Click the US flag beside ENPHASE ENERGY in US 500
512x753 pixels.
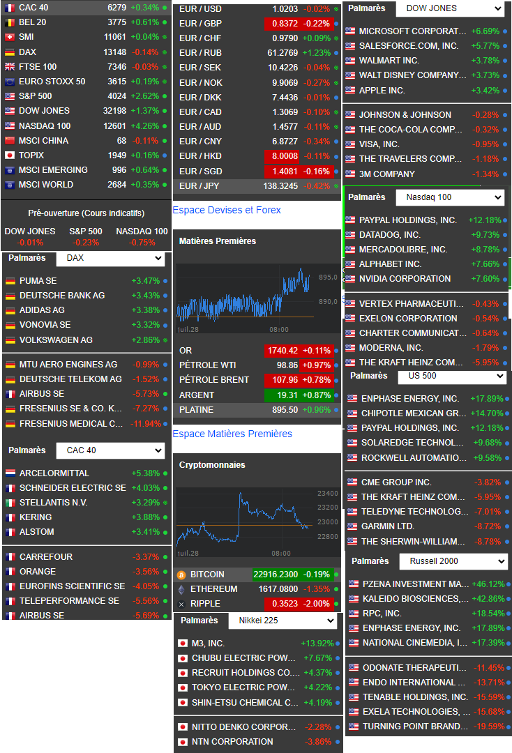[x=352, y=399]
